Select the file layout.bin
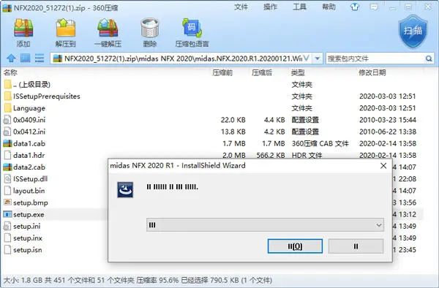The image size is (439, 288). pyautogui.click(x=29, y=191)
